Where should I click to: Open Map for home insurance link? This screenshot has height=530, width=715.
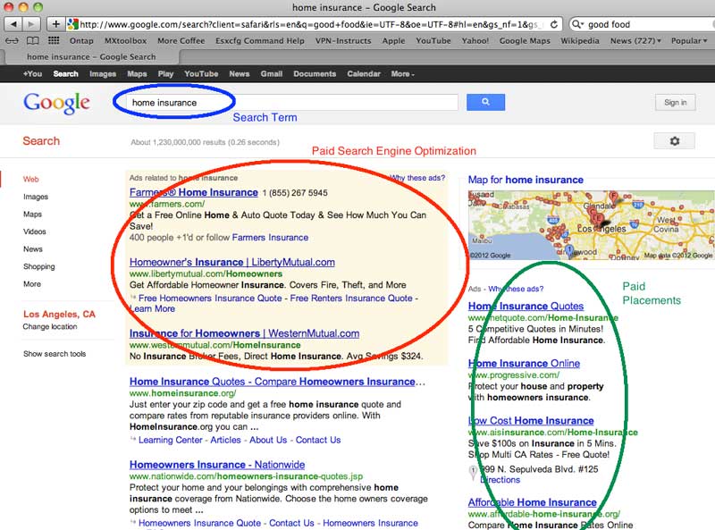pyautogui.click(x=526, y=180)
